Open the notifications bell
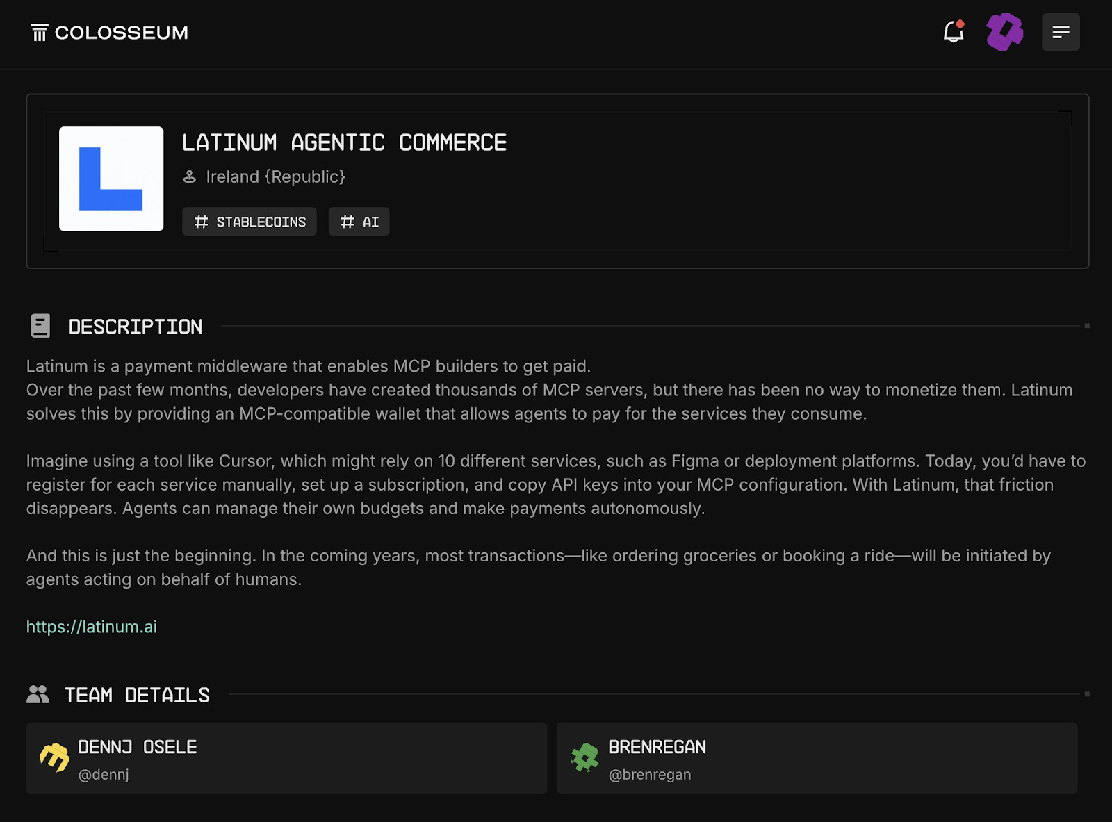The height and width of the screenshot is (822, 1112). pyautogui.click(x=954, y=32)
